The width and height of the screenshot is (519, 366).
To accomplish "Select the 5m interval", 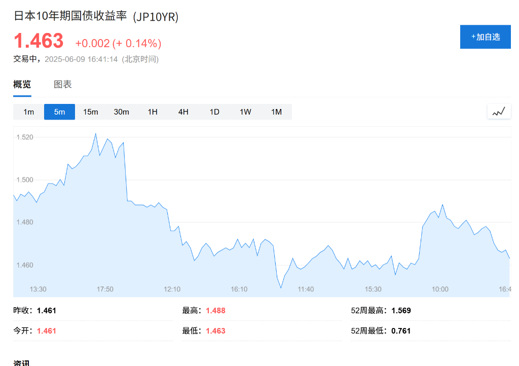I will pyautogui.click(x=60, y=112).
